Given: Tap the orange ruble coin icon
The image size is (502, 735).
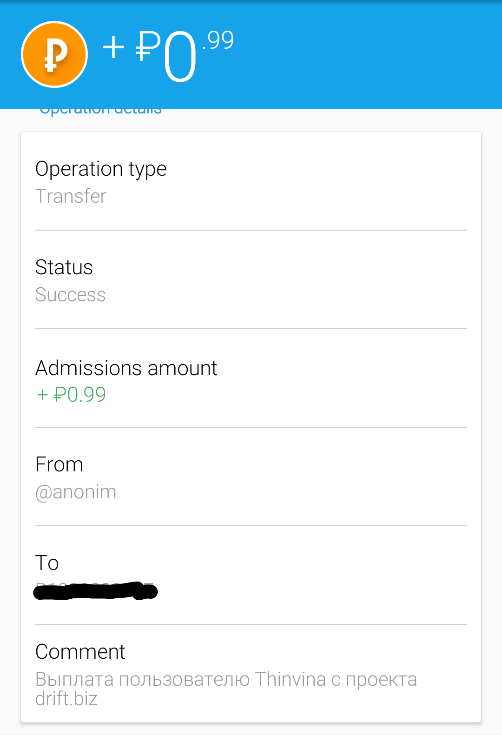Looking at the screenshot, I should coord(54,54).
